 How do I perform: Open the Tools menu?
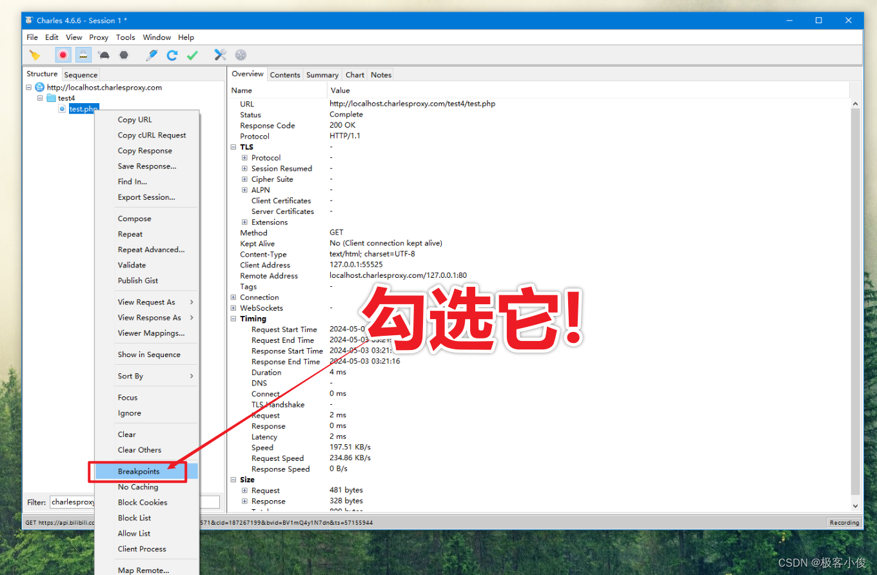(126, 37)
